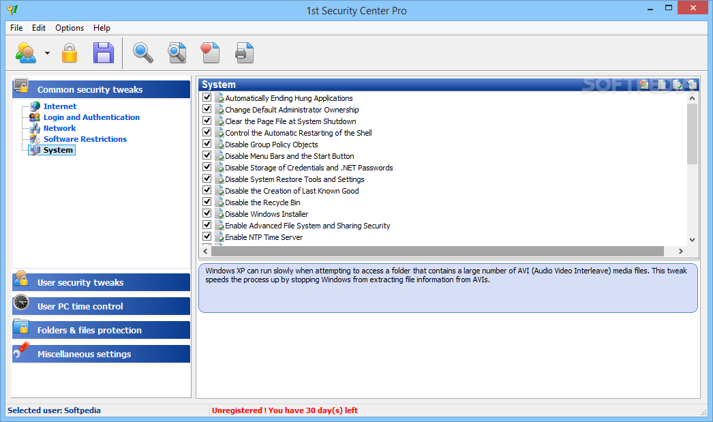This screenshot has width=713, height=422.
Task: Click the search-in-document toolbar icon
Action: (177, 52)
